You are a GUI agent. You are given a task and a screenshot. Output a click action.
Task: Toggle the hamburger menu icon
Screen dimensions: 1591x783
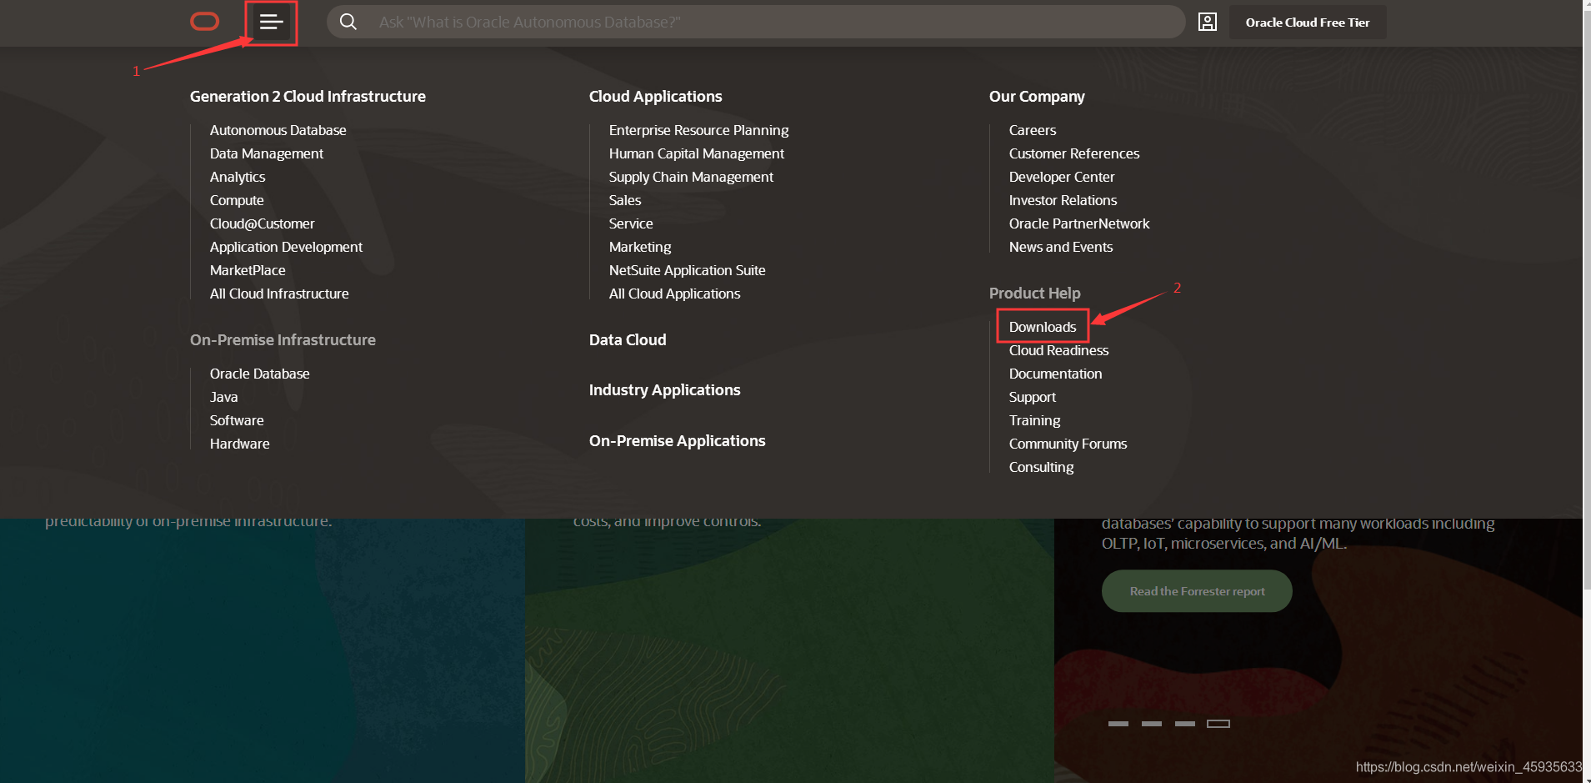pyautogui.click(x=271, y=23)
